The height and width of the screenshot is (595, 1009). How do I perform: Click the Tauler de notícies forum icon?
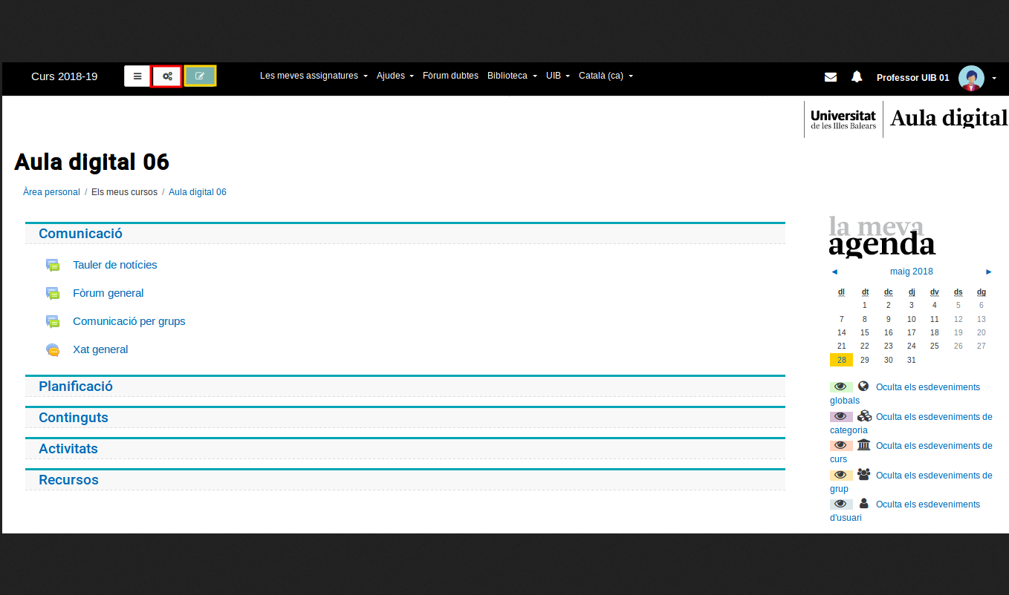click(x=53, y=266)
